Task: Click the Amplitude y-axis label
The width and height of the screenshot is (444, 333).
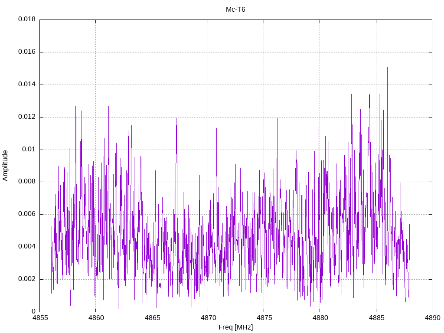Action: point(6,165)
